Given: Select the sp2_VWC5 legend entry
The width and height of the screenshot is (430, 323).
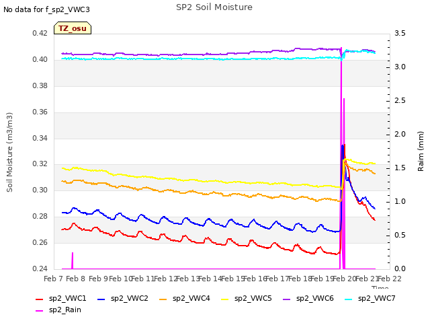Looking at the screenshot, I should 247,298.
